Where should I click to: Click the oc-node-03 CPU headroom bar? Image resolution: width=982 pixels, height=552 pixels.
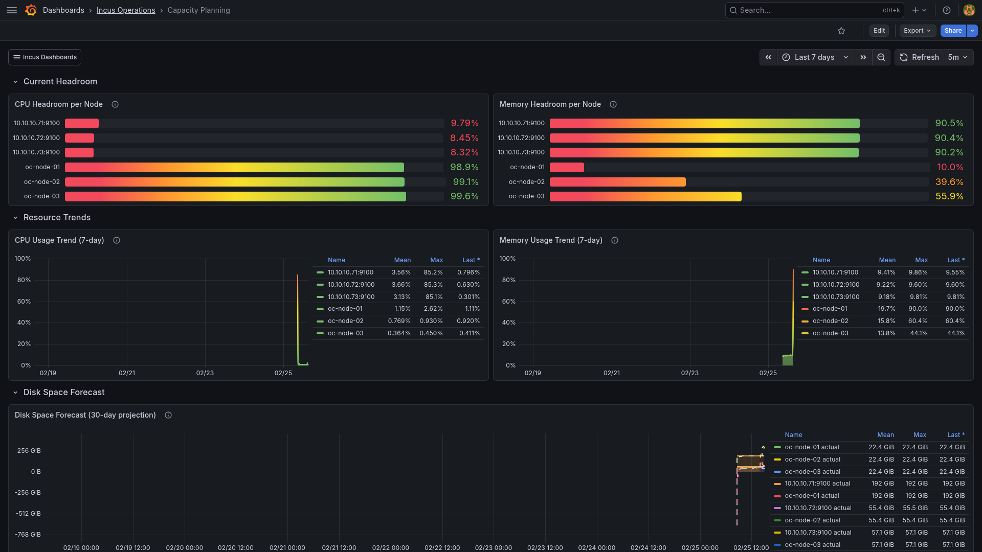point(235,196)
